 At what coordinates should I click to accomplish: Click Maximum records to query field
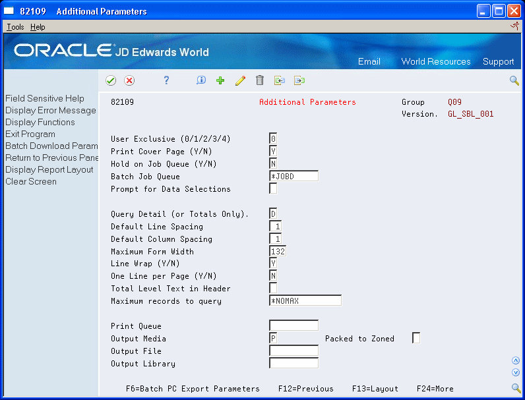coord(305,300)
